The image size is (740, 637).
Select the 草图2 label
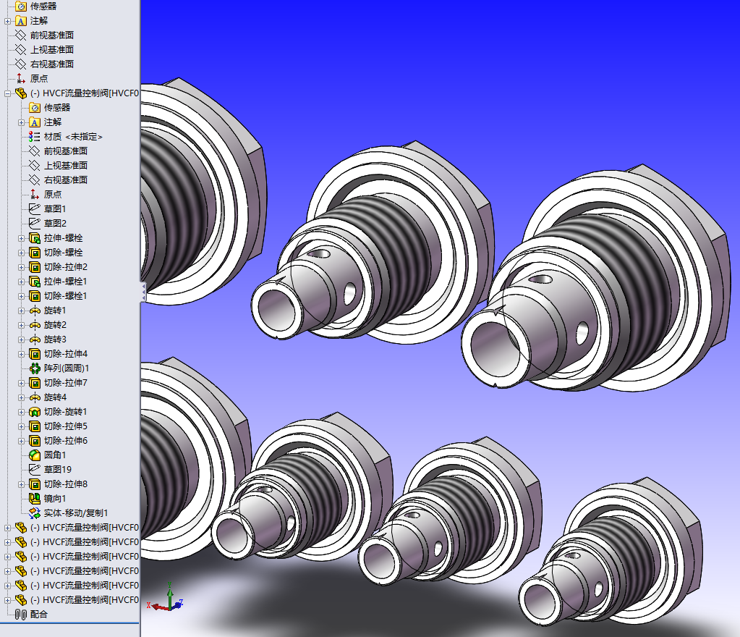55,224
